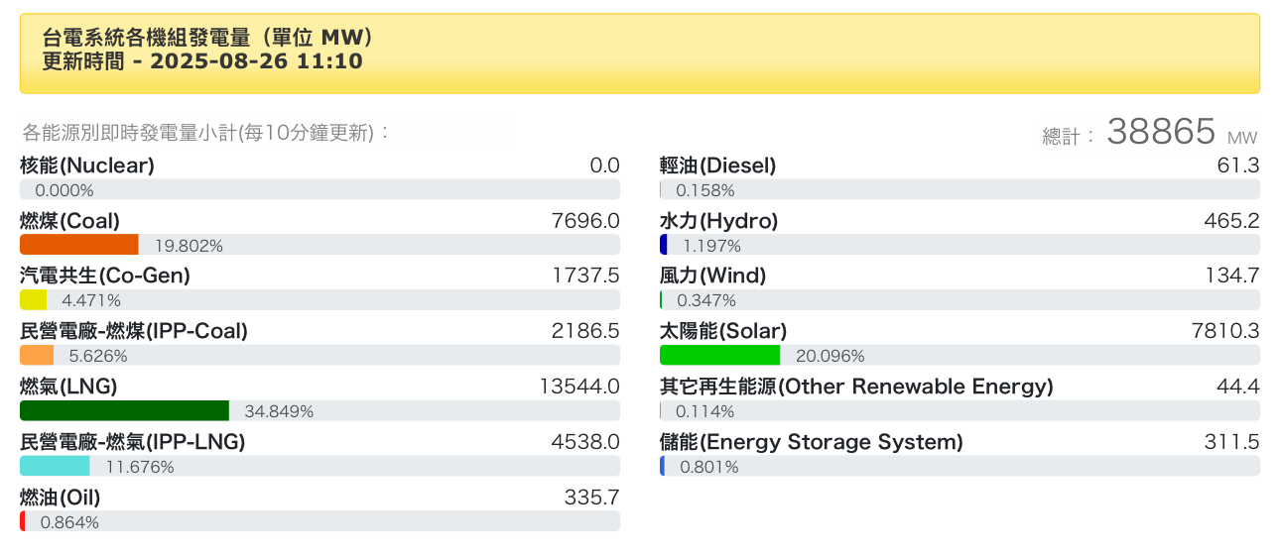Image resolution: width=1280 pixels, height=557 pixels.
Task: Click the orange Coal progress bar
Action: tap(79, 245)
